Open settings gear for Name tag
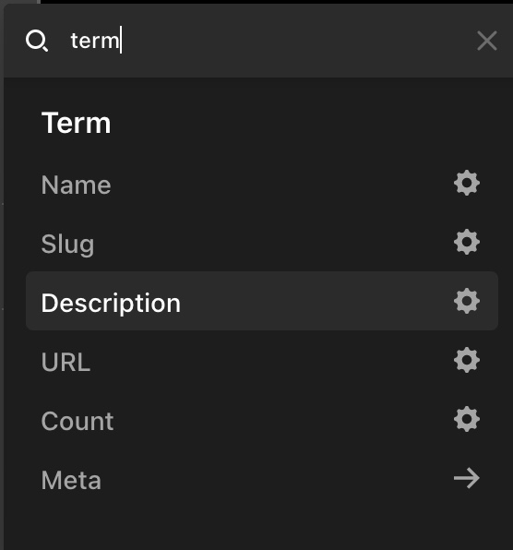Screen dimensions: 513x550 (x=466, y=183)
